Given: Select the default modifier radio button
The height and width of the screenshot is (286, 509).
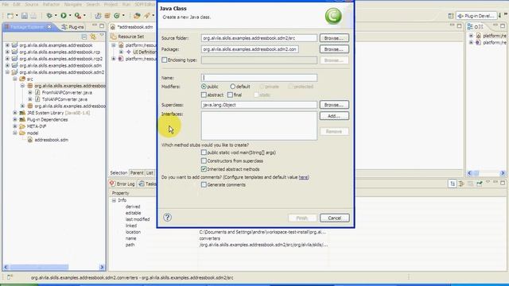Looking at the screenshot, I should pyautogui.click(x=232, y=87).
